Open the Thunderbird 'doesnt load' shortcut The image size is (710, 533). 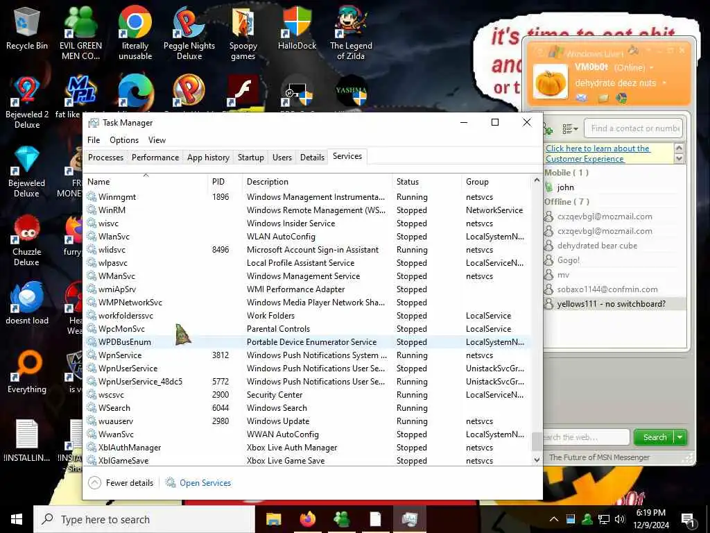tap(27, 303)
